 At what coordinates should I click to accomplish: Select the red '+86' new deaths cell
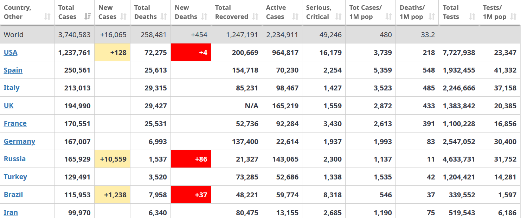pyautogui.click(x=191, y=159)
